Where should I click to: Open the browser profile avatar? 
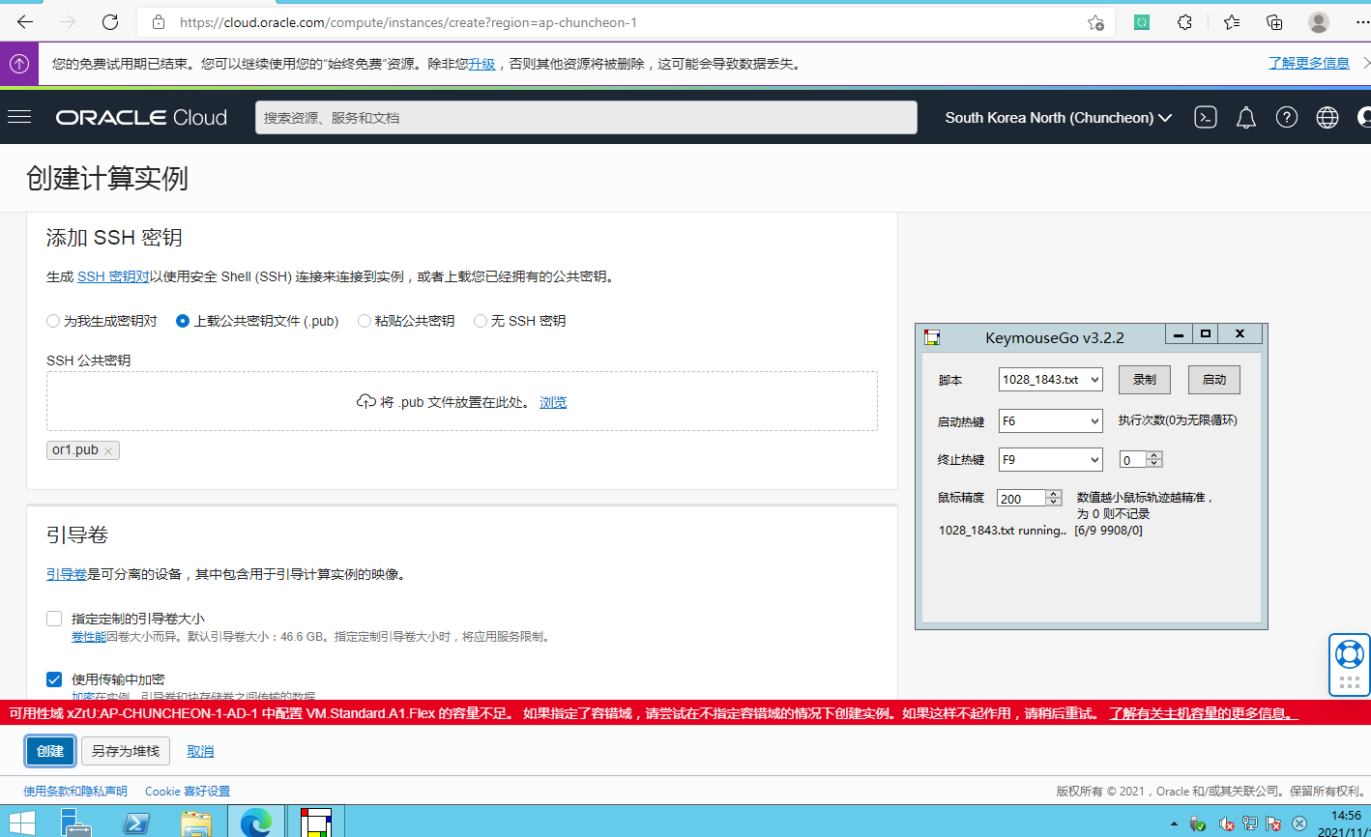coord(1318,21)
